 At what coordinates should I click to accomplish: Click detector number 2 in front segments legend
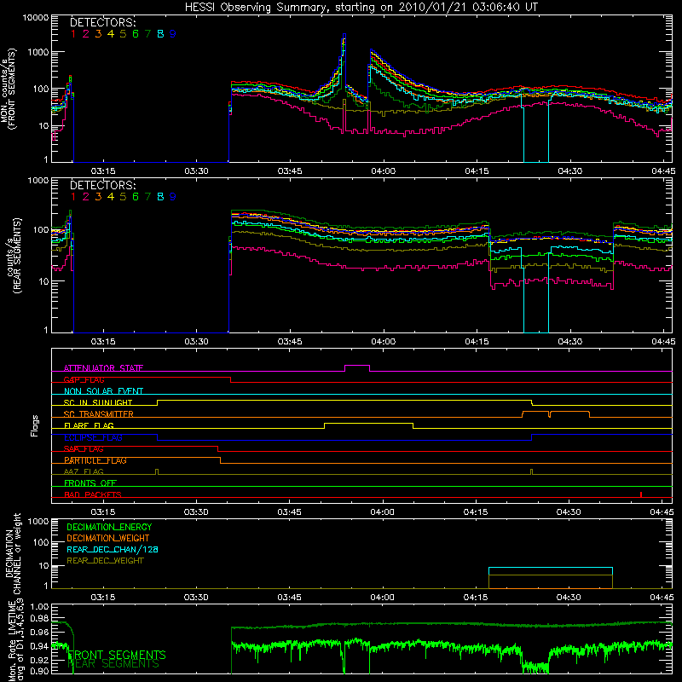[x=86, y=34]
